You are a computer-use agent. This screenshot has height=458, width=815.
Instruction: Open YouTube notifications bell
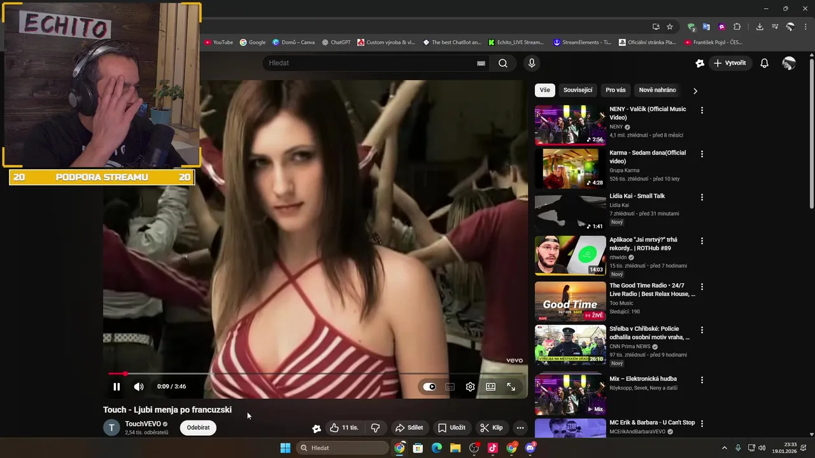pyautogui.click(x=765, y=63)
